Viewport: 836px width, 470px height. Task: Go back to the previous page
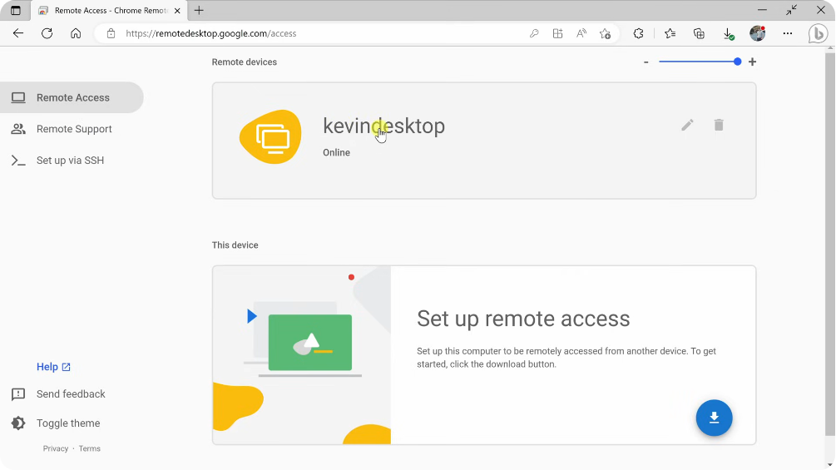[x=18, y=33]
